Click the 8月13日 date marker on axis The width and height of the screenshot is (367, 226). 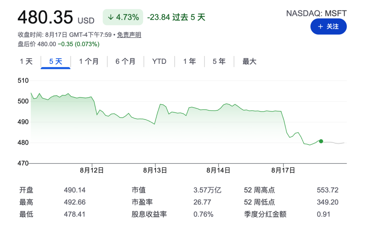pos(155,170)
